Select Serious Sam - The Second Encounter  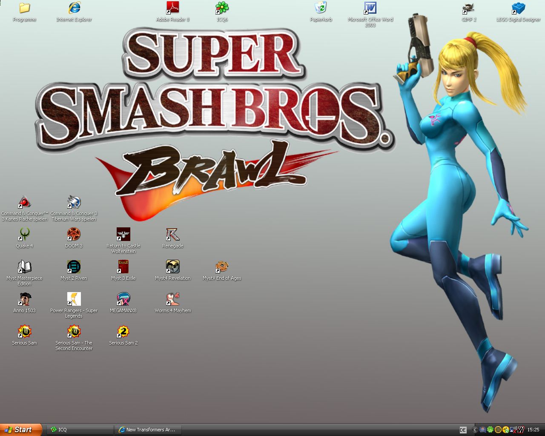point(74,332)
